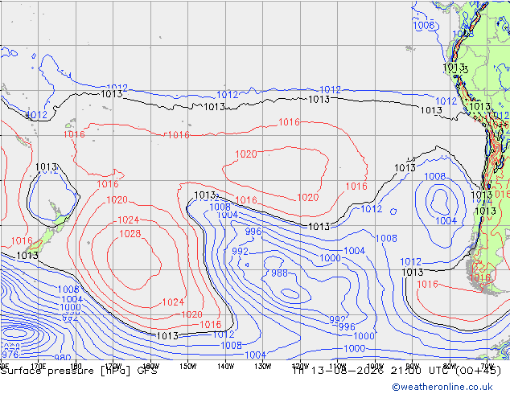Click the 1028 high-pressure center label

pyautogui.click(x=130, y=234)
